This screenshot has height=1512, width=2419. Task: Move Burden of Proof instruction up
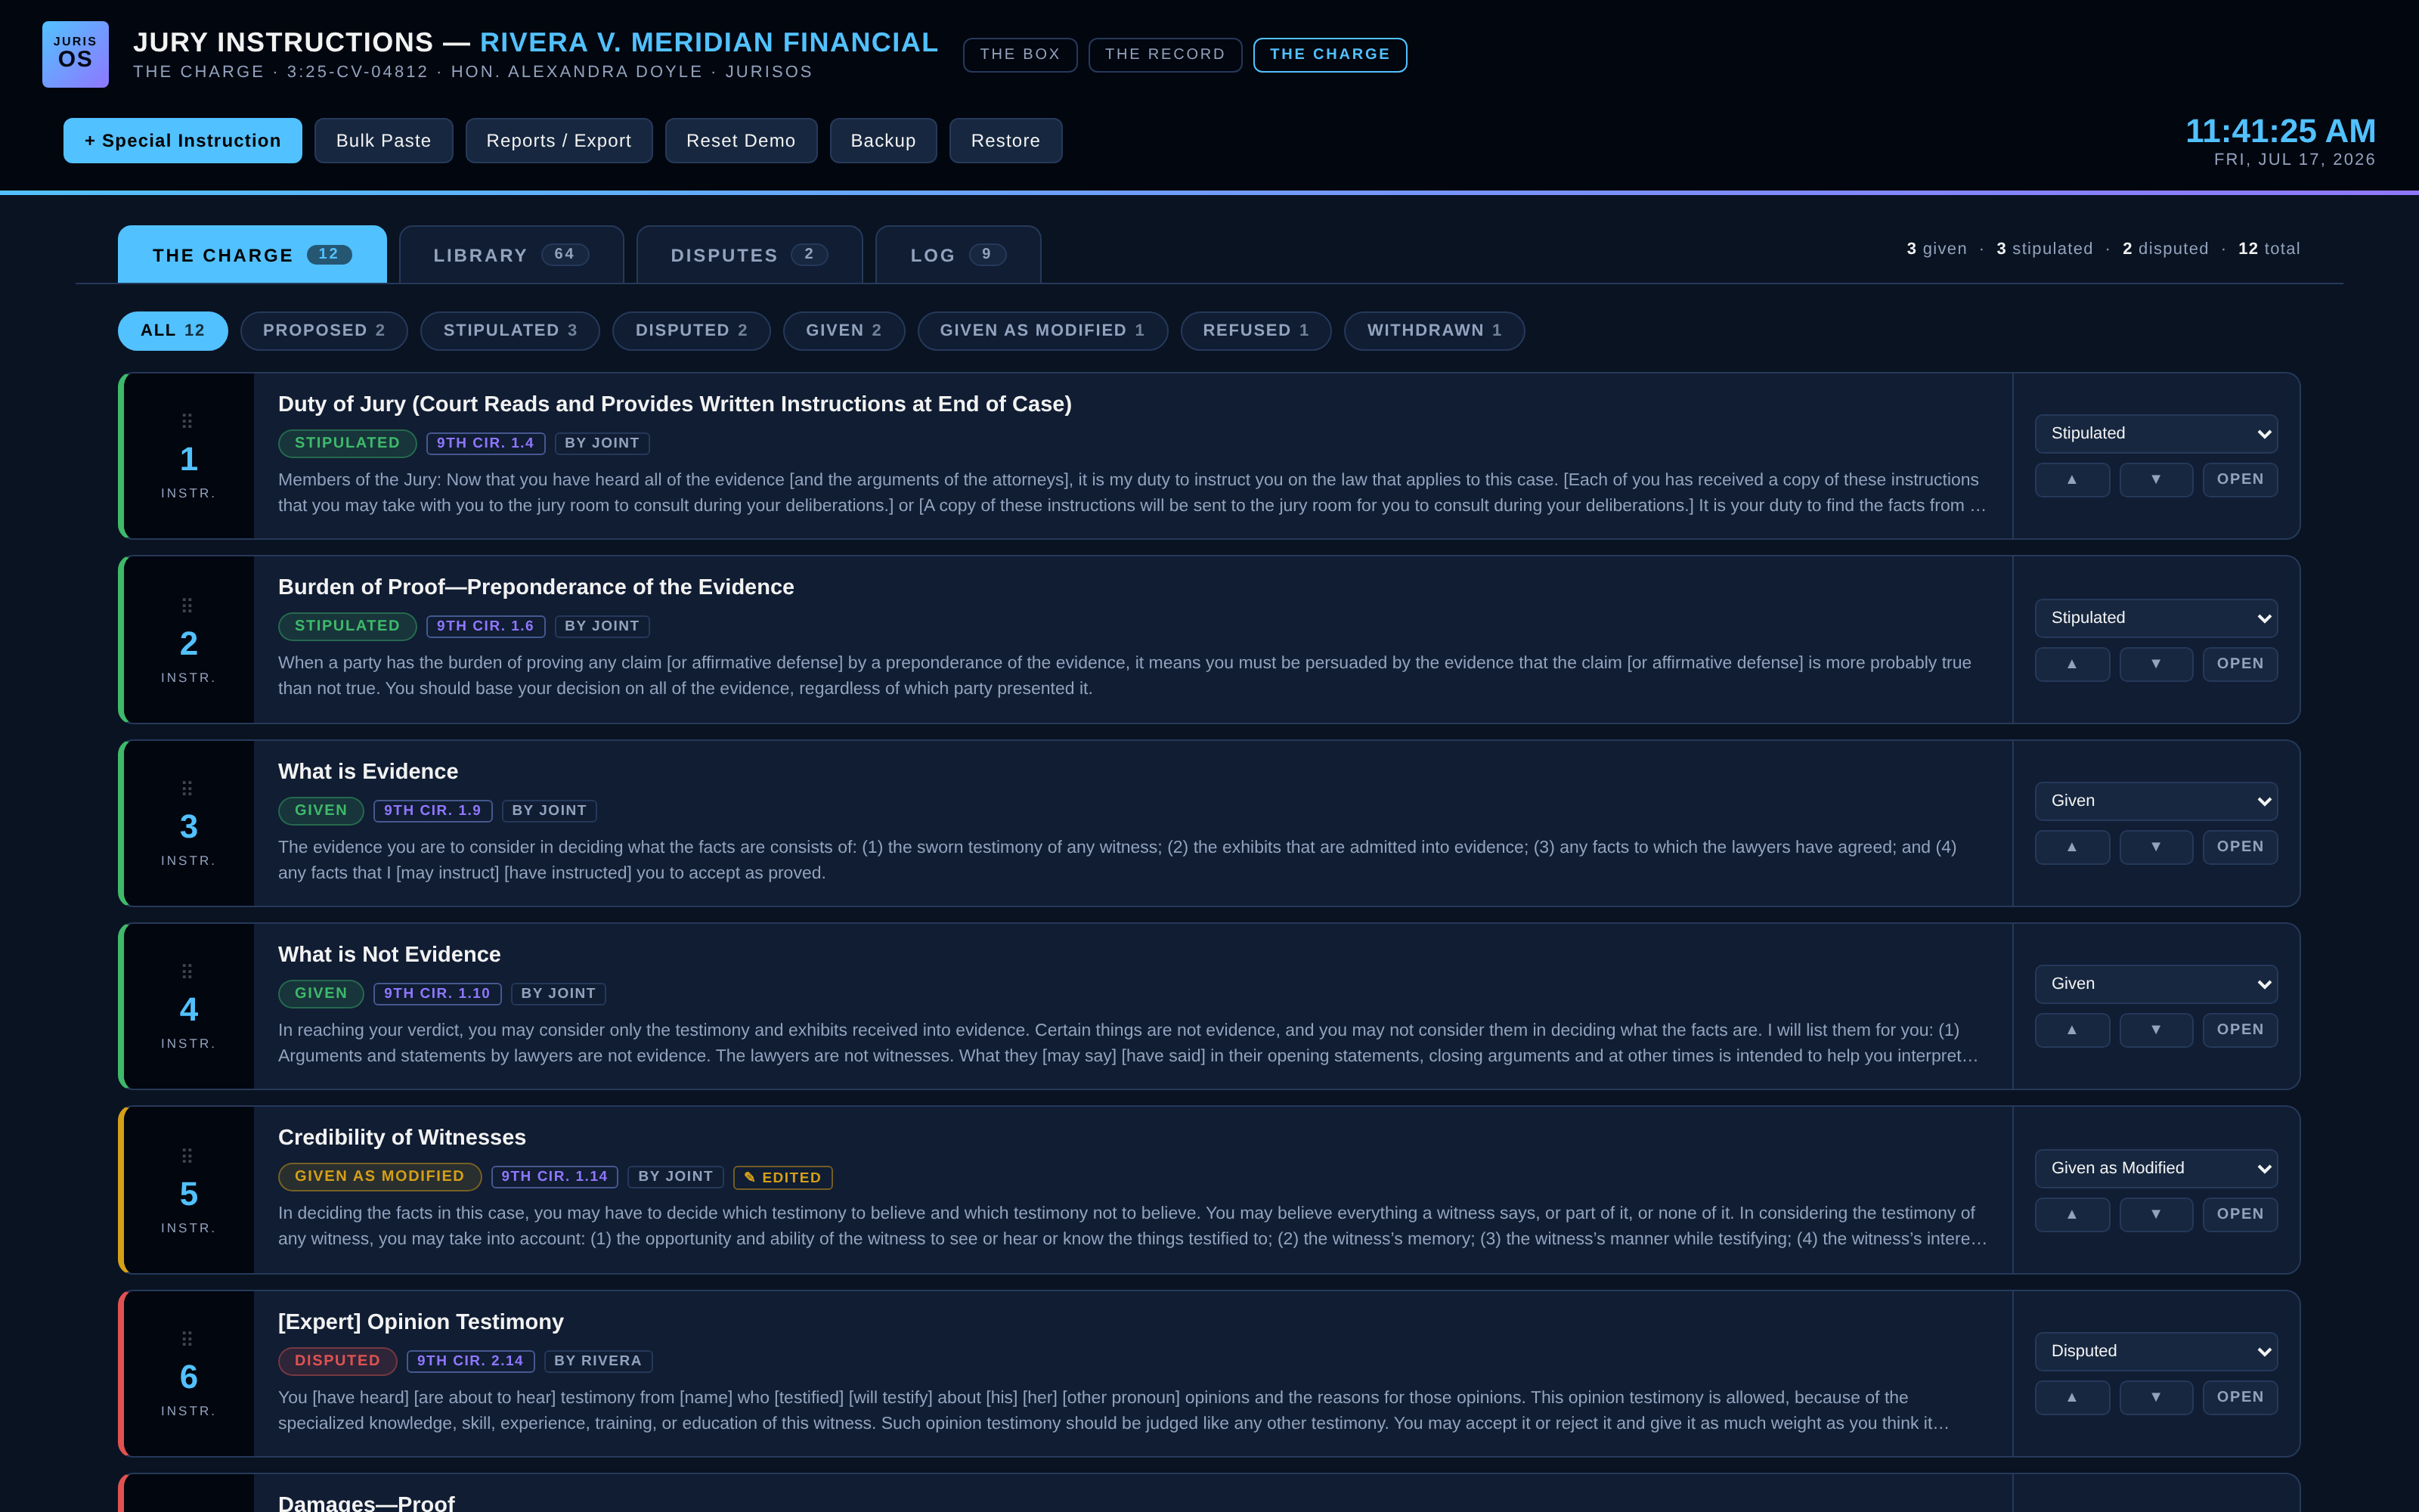click(x=2072, y=664)
